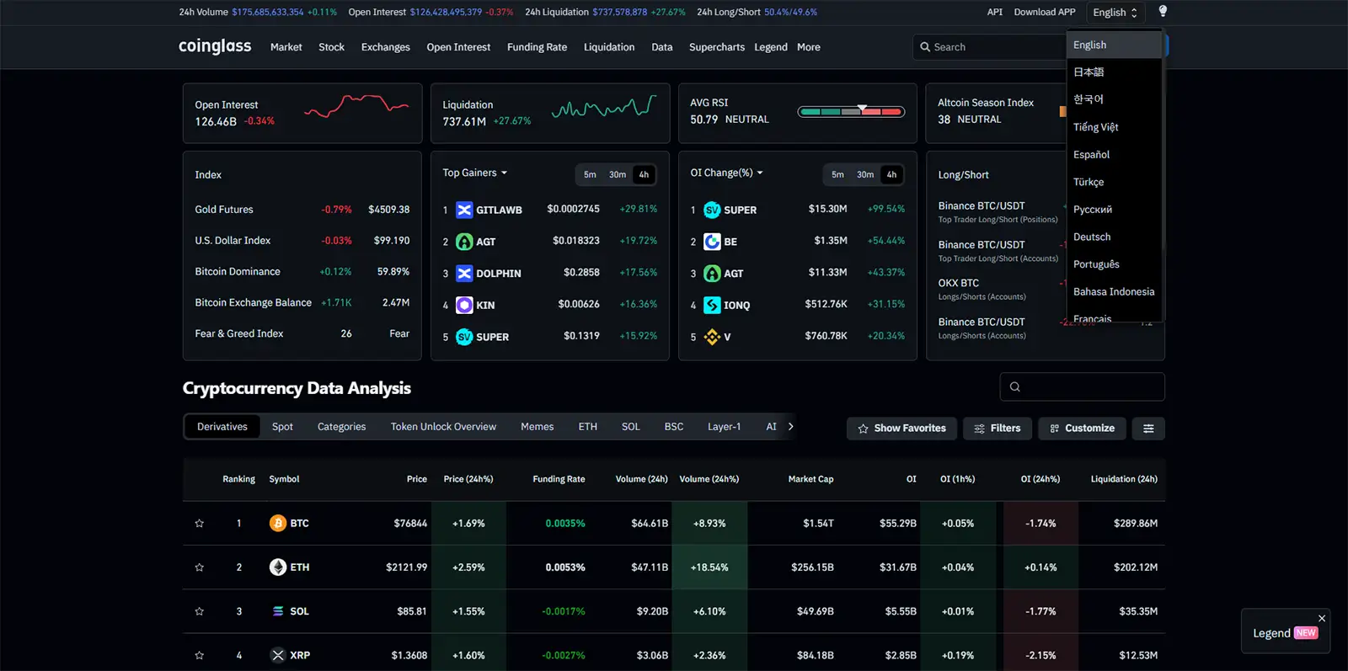Select 30m in Top Gainers
Image resolution: width=1348 pixels, height=671 pixels.
point(618,175)
